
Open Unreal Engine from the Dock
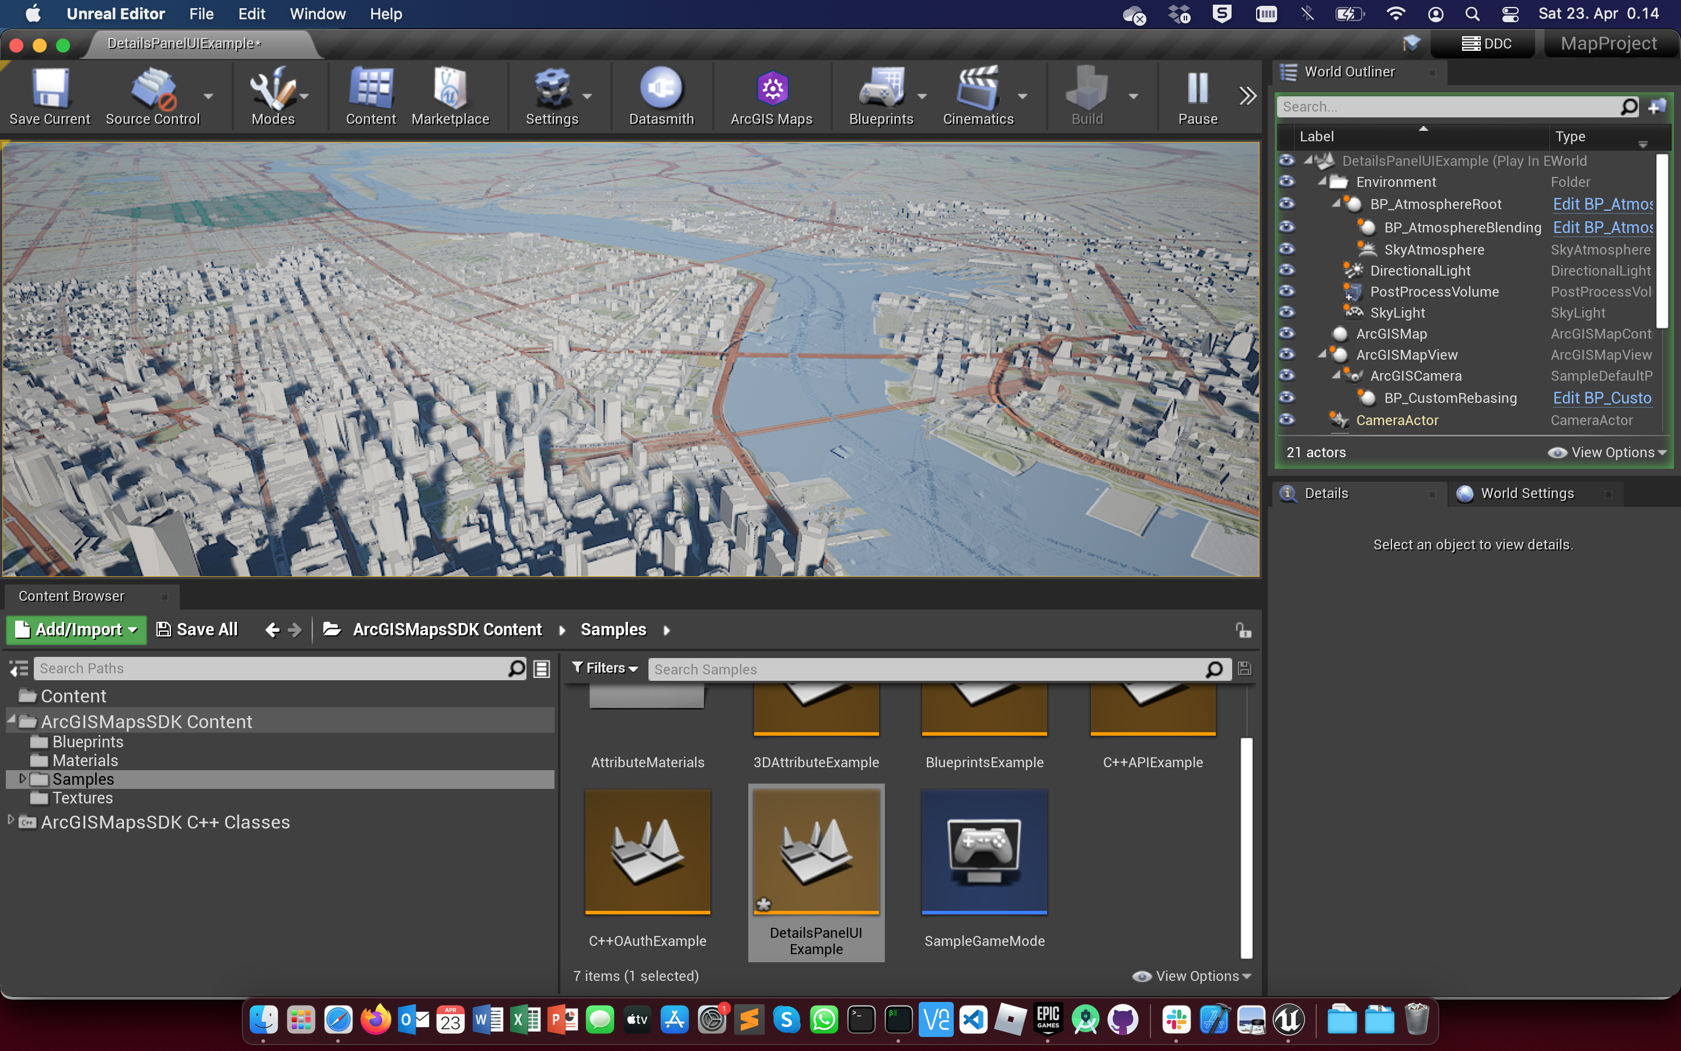coord(1289,1019)
